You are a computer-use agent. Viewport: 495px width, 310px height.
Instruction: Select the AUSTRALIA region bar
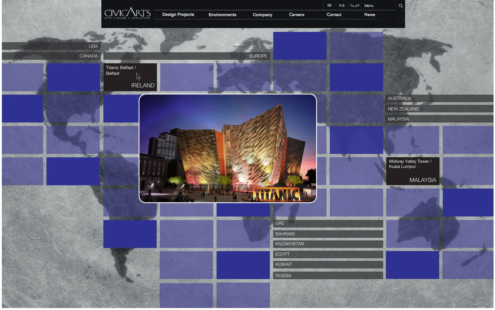439,98
